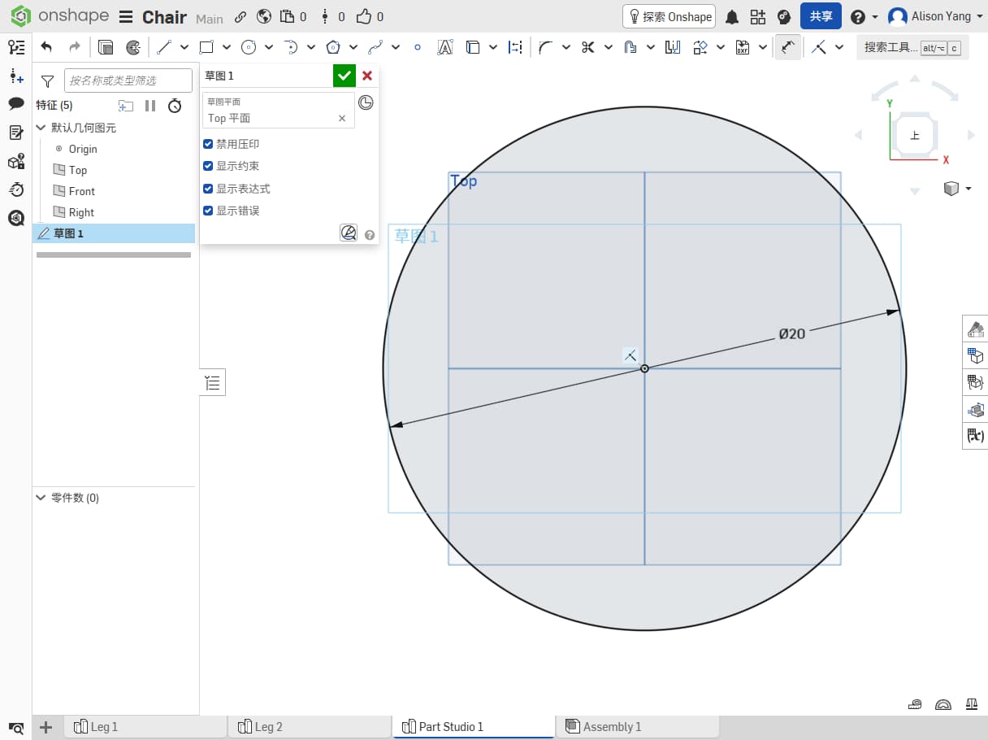Switch to the Leg 1 tab

coord(145,727)
